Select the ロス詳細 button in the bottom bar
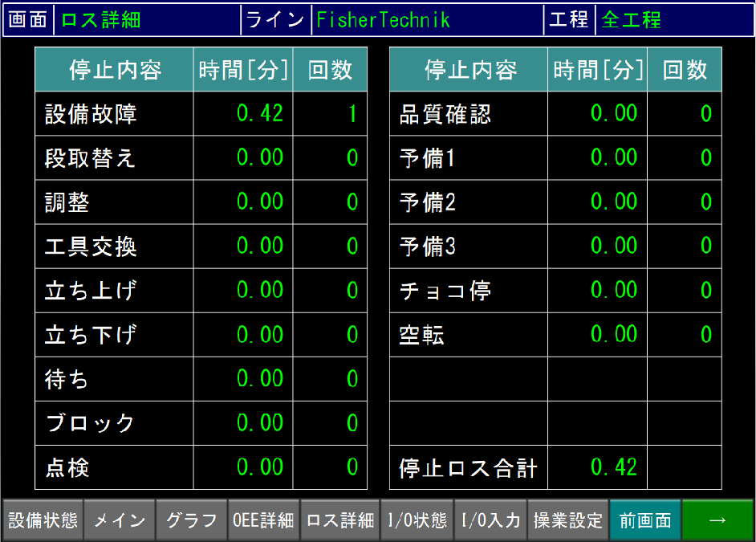Image resolution: width=756 pixels, height=542 pixels. (340, 520)
